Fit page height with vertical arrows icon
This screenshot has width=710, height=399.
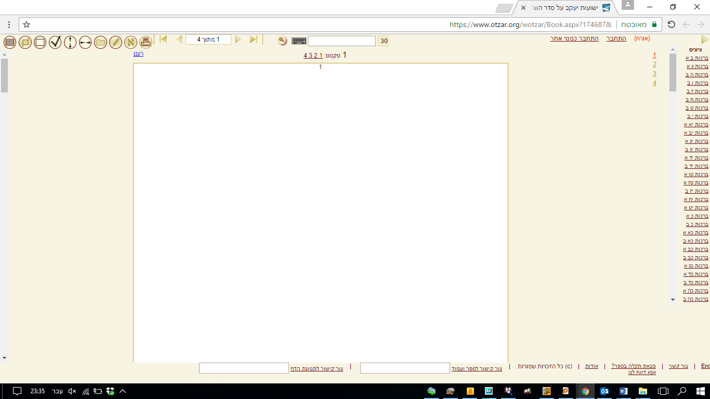click(70, 43)
